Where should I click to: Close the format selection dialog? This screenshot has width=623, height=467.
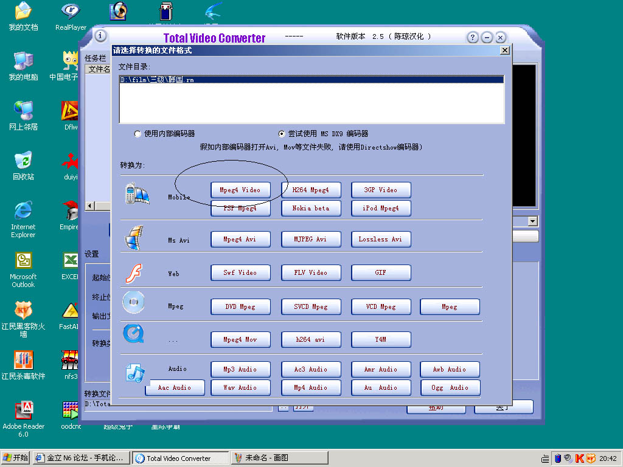504,50
